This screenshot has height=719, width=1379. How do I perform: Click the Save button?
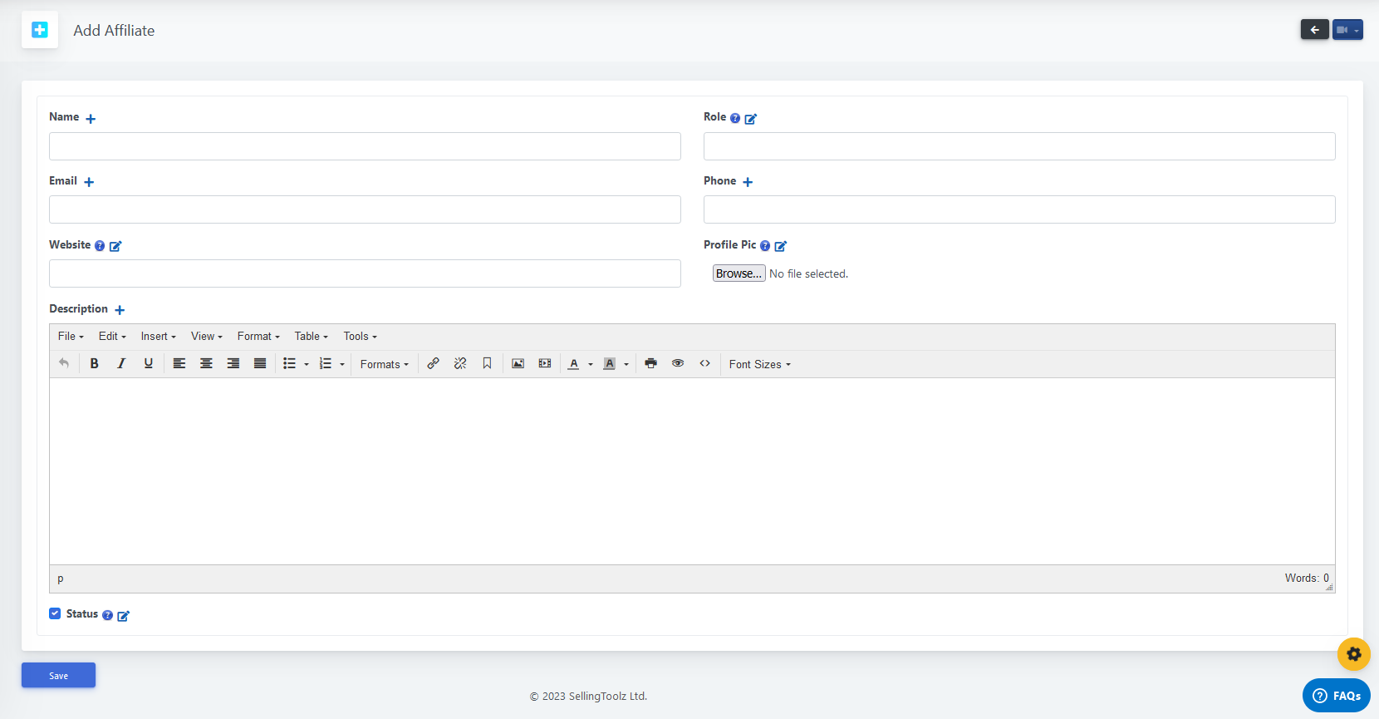(58, 675)
